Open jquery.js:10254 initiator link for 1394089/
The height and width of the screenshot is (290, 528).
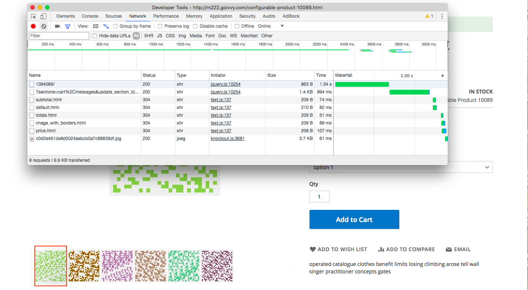pos(226,84)
